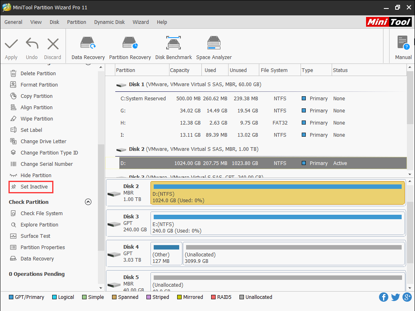
Task: Select Format Partition
Action: click(x=38, y=85)
